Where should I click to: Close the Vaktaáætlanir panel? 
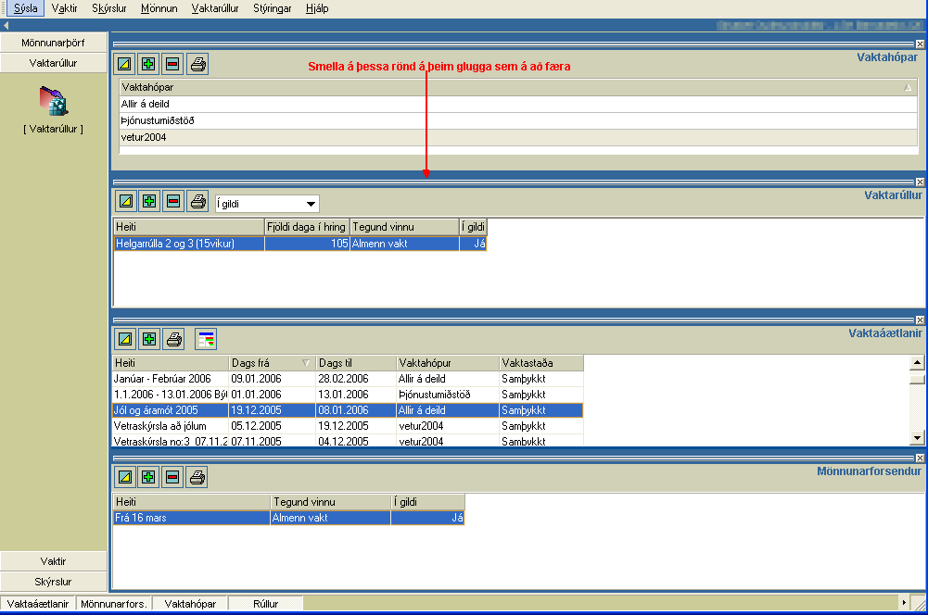click(x=920, y=320)
